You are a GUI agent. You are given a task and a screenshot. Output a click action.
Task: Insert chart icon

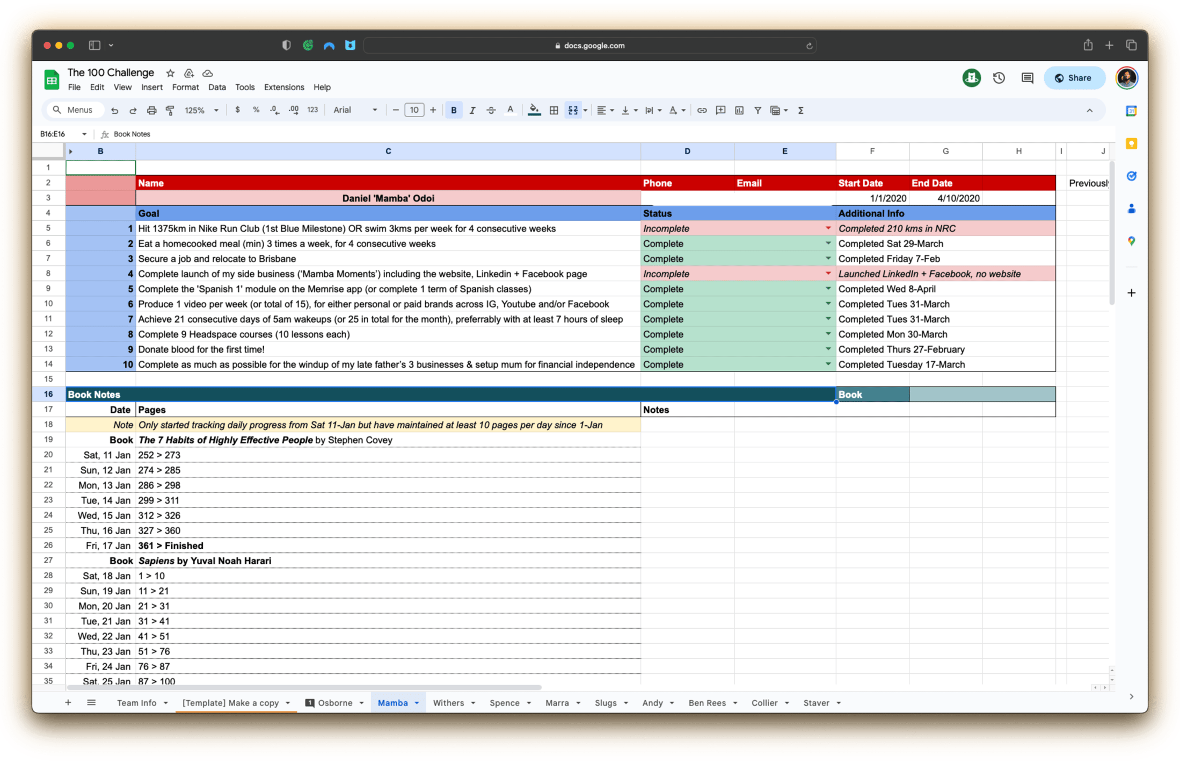tap(739, 110)
